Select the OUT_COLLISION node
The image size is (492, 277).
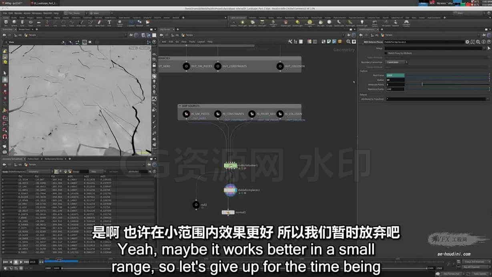pos(280,66)
